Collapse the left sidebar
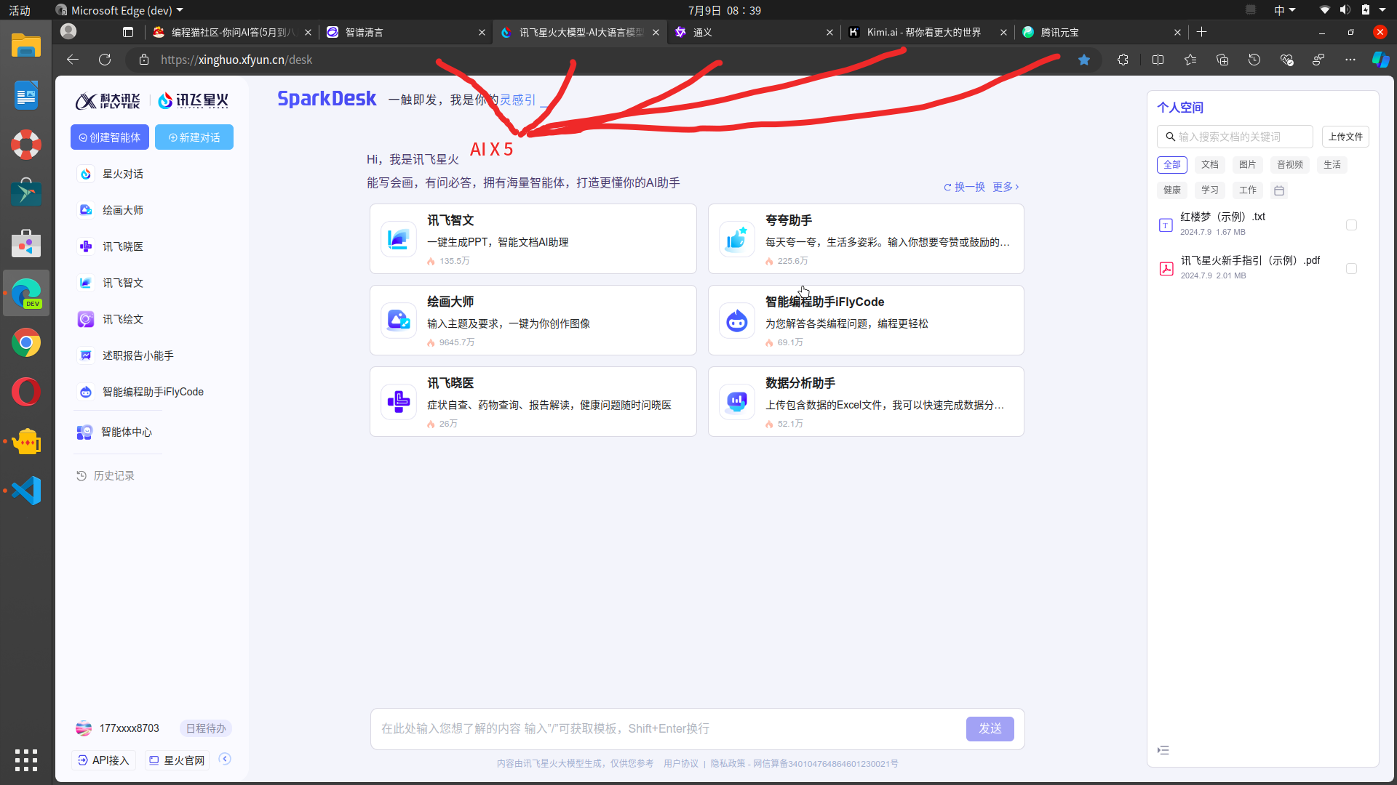The image size is (1397, 785). 226,759
